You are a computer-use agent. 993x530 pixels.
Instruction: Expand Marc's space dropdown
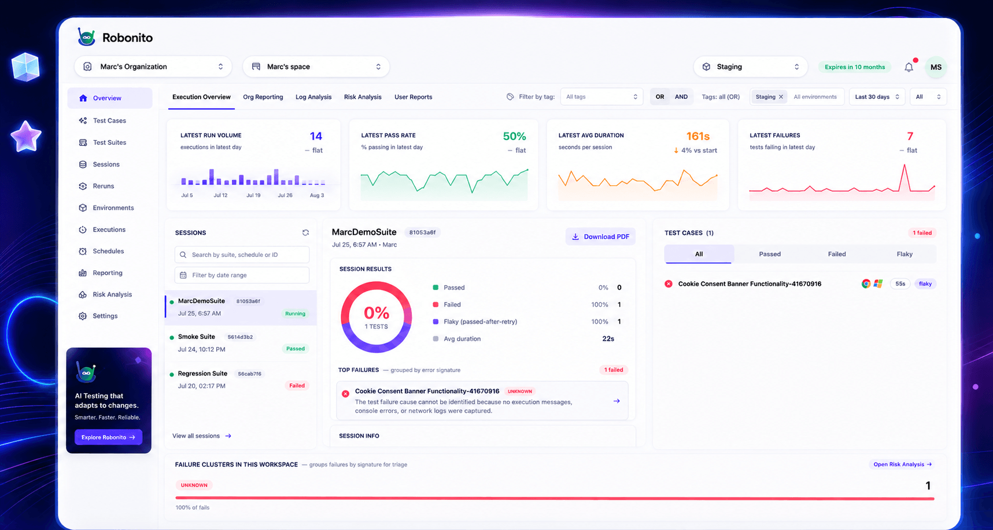click(316, 67)
